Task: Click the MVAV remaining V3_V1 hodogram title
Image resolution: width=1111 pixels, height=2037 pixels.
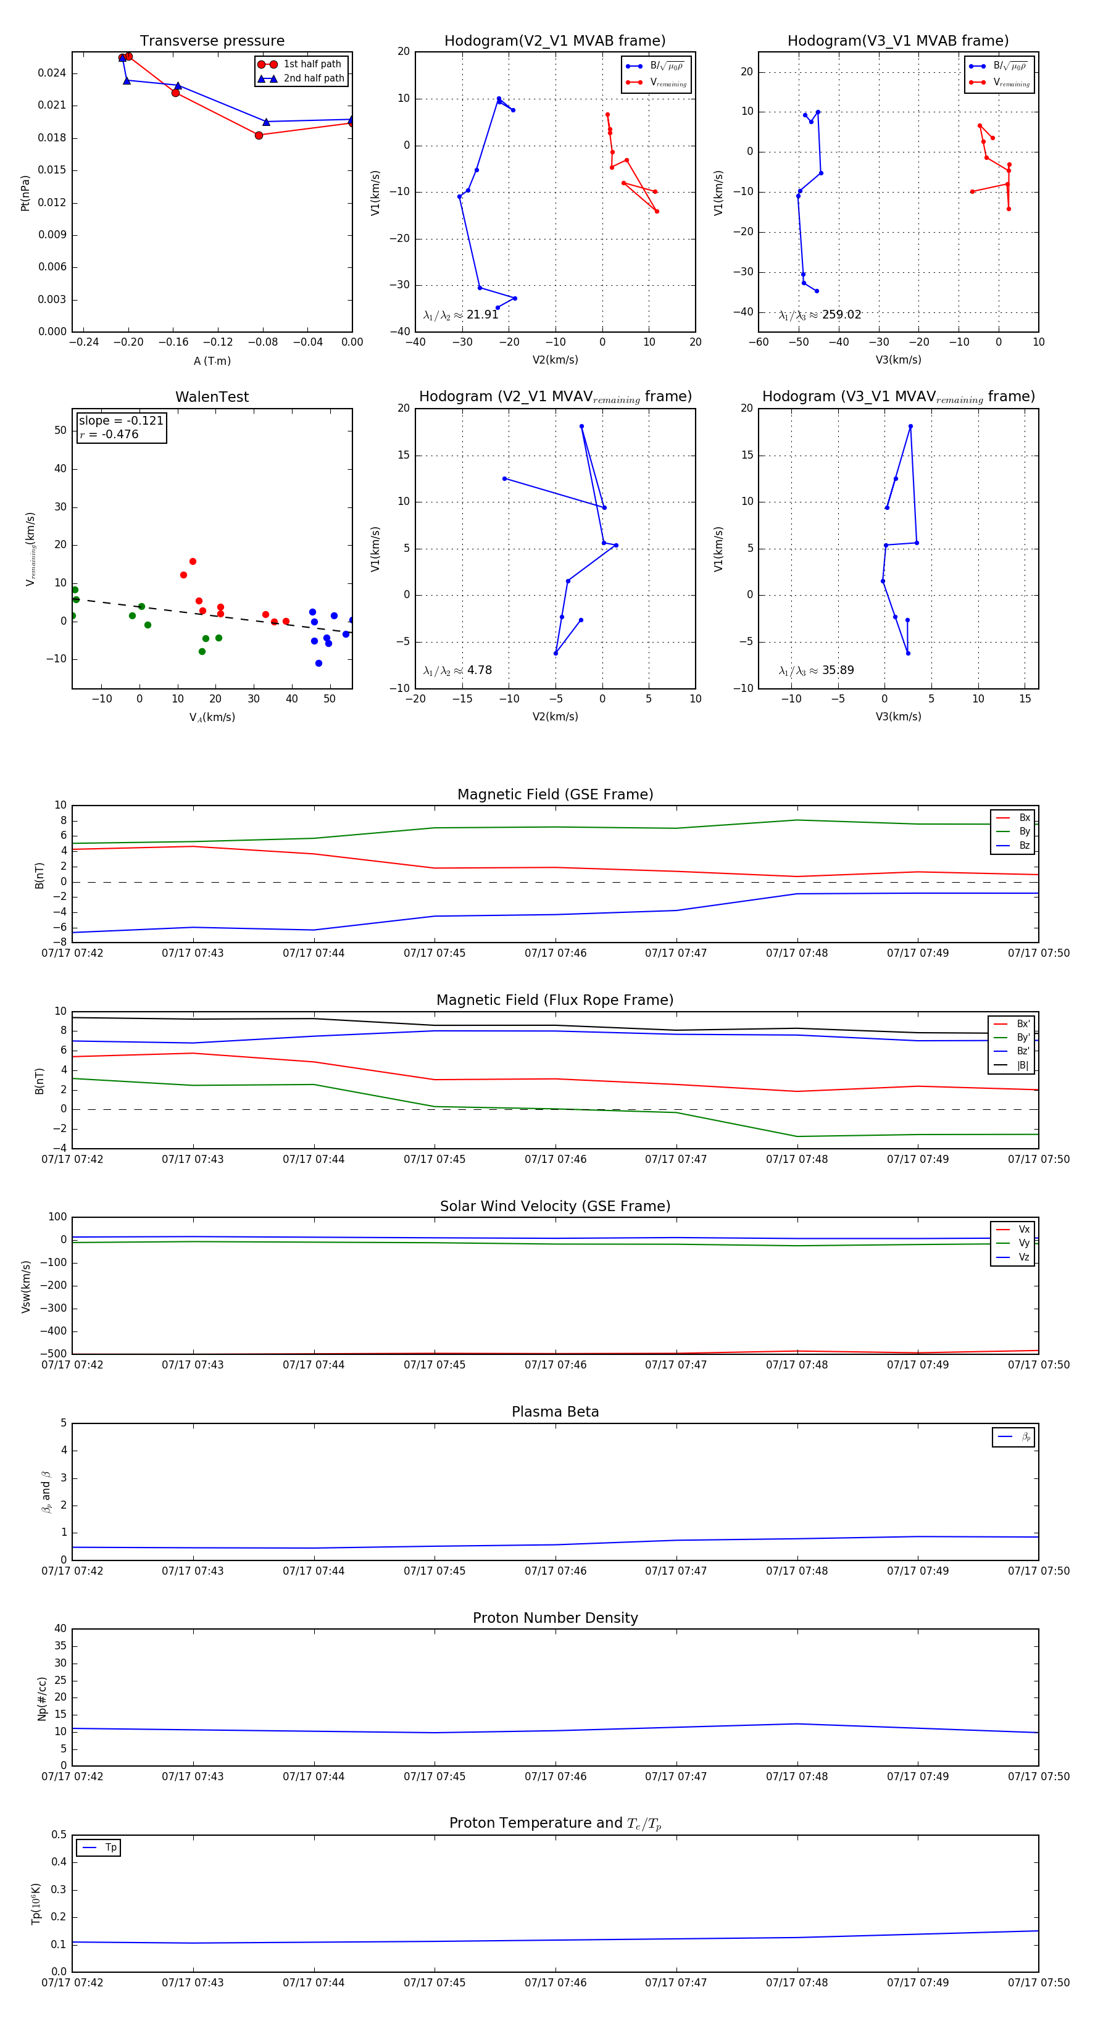Action: pos(898,397)
